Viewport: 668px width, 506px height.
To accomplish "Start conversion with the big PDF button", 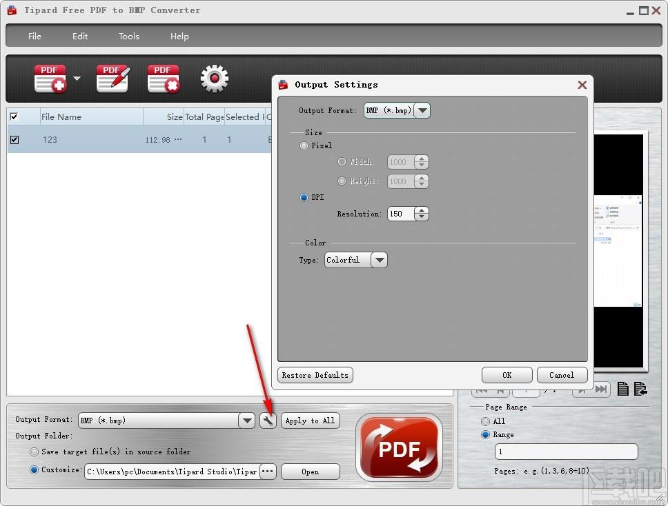I will 399,447.
